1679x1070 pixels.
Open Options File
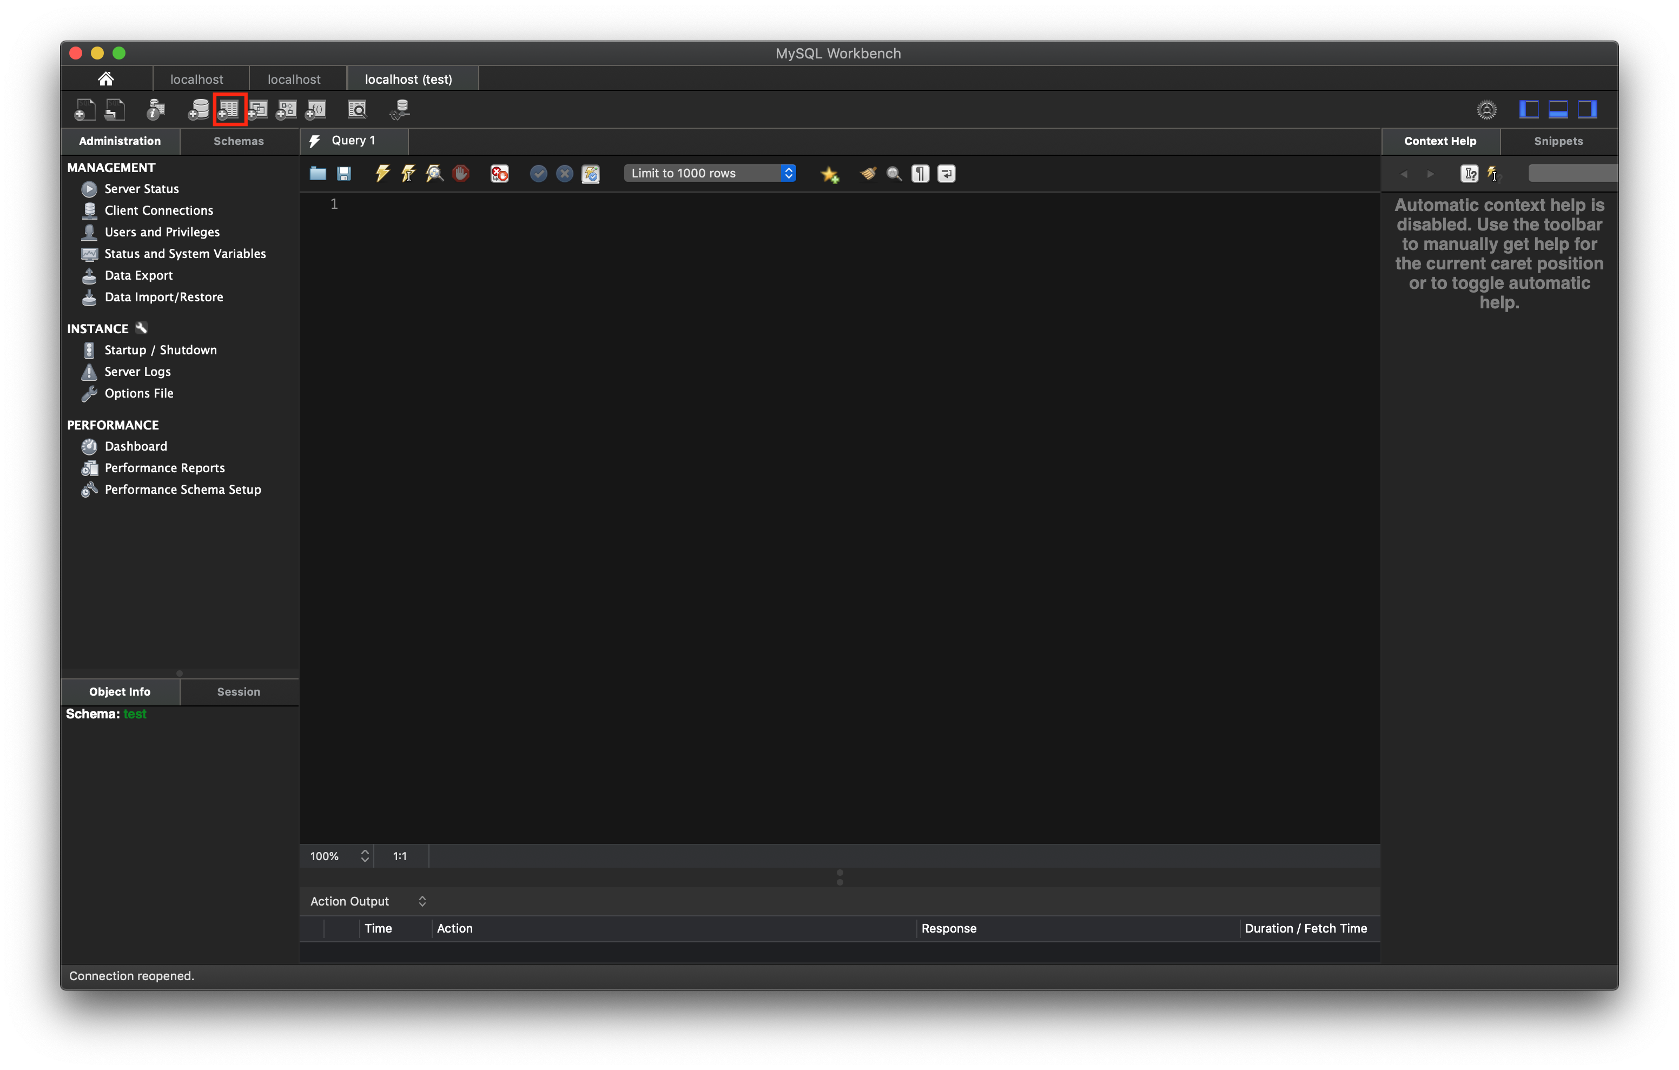click(128, 393)
